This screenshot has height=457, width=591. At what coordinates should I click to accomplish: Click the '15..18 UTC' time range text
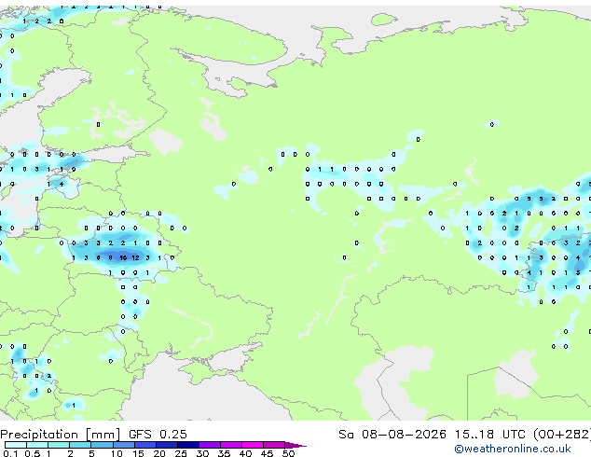coord(489,435)
